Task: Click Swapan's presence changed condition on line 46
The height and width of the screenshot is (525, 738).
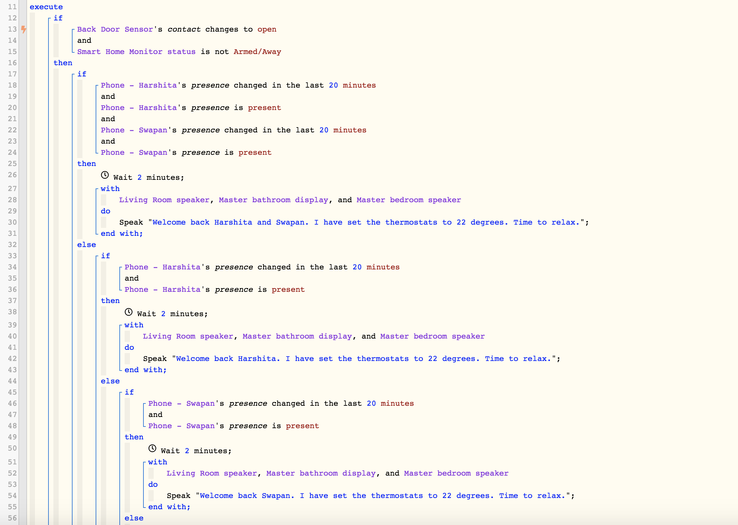Action: (281, 403)
